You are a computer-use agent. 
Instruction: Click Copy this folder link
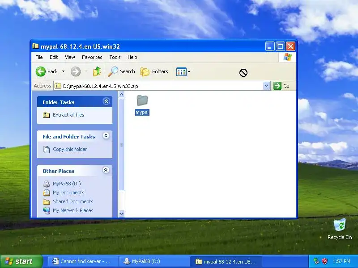pos(70,149)
